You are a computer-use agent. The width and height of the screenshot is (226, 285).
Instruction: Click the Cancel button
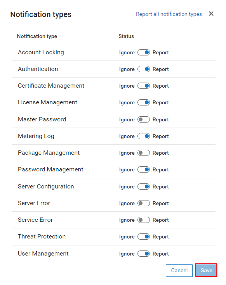click(179, 271)
